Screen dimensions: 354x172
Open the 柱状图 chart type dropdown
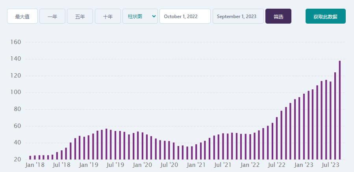point(140,16)
